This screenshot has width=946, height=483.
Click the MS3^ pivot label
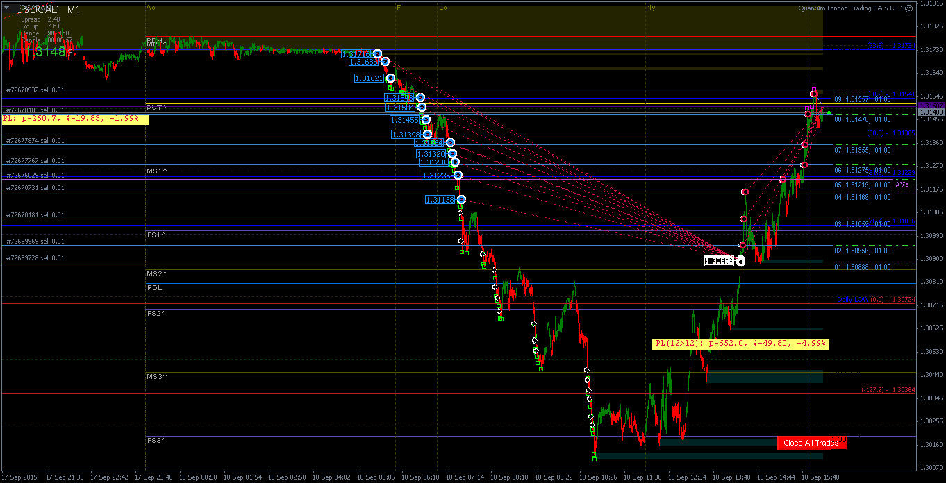[x=157, y=376]
